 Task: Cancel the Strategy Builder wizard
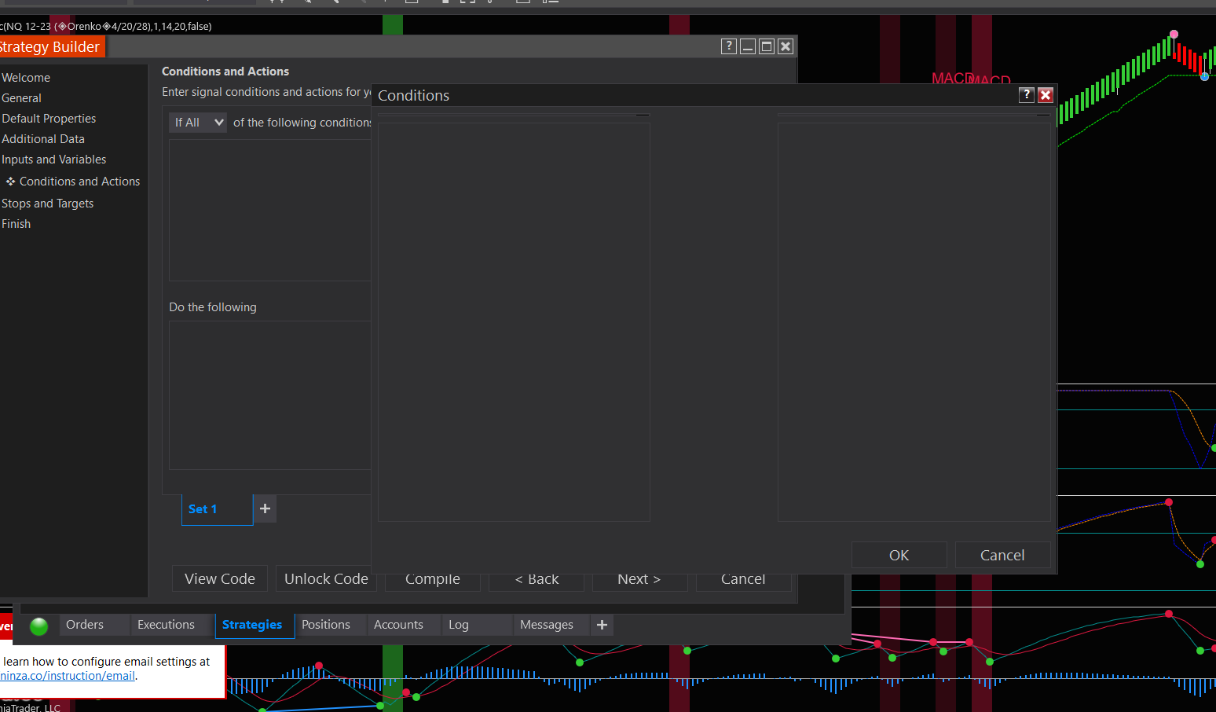(743, 580)
